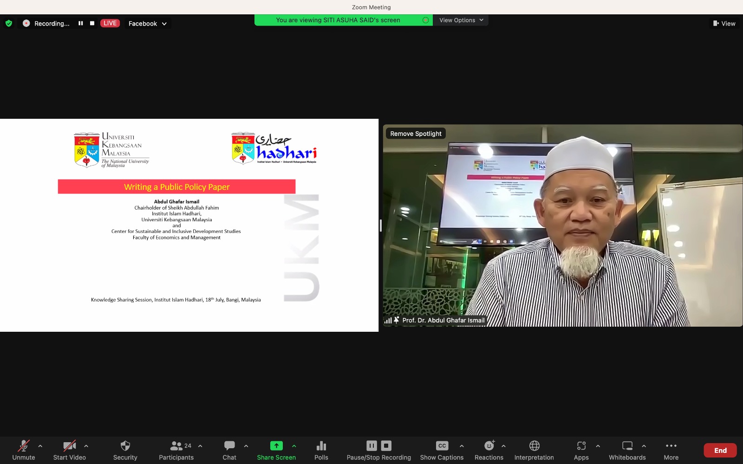The height and width of the screenshot is (464, 743).
Task: Click the Remove Spotlight button
Action: pos(416,134)
